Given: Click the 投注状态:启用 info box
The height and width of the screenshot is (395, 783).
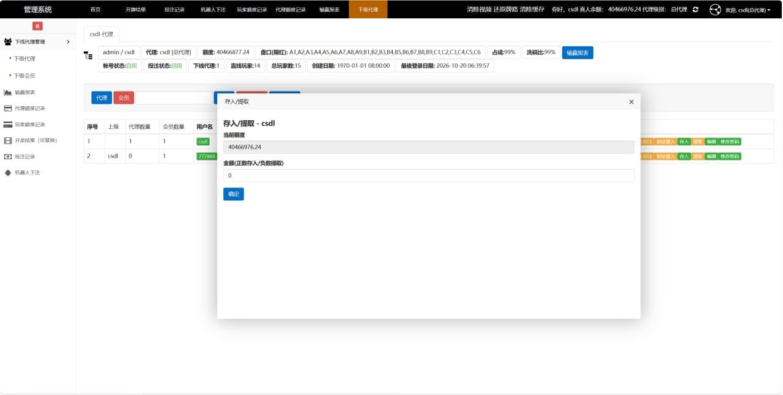Looking at the screenshot, I should (165, 66).
